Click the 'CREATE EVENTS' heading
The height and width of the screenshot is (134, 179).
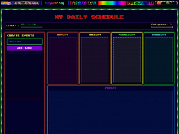pos(21,35)
